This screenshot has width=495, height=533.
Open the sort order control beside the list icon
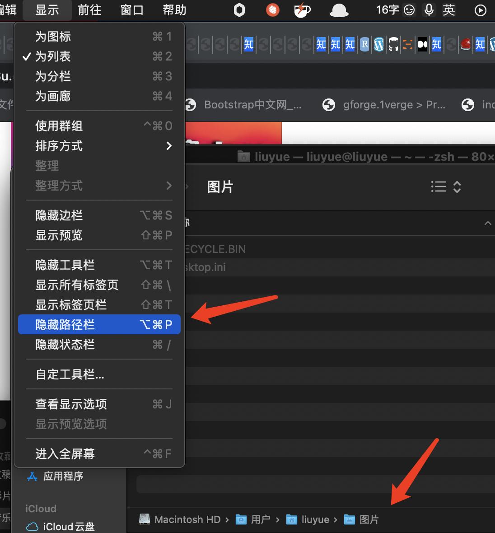(x=457, y=187)
